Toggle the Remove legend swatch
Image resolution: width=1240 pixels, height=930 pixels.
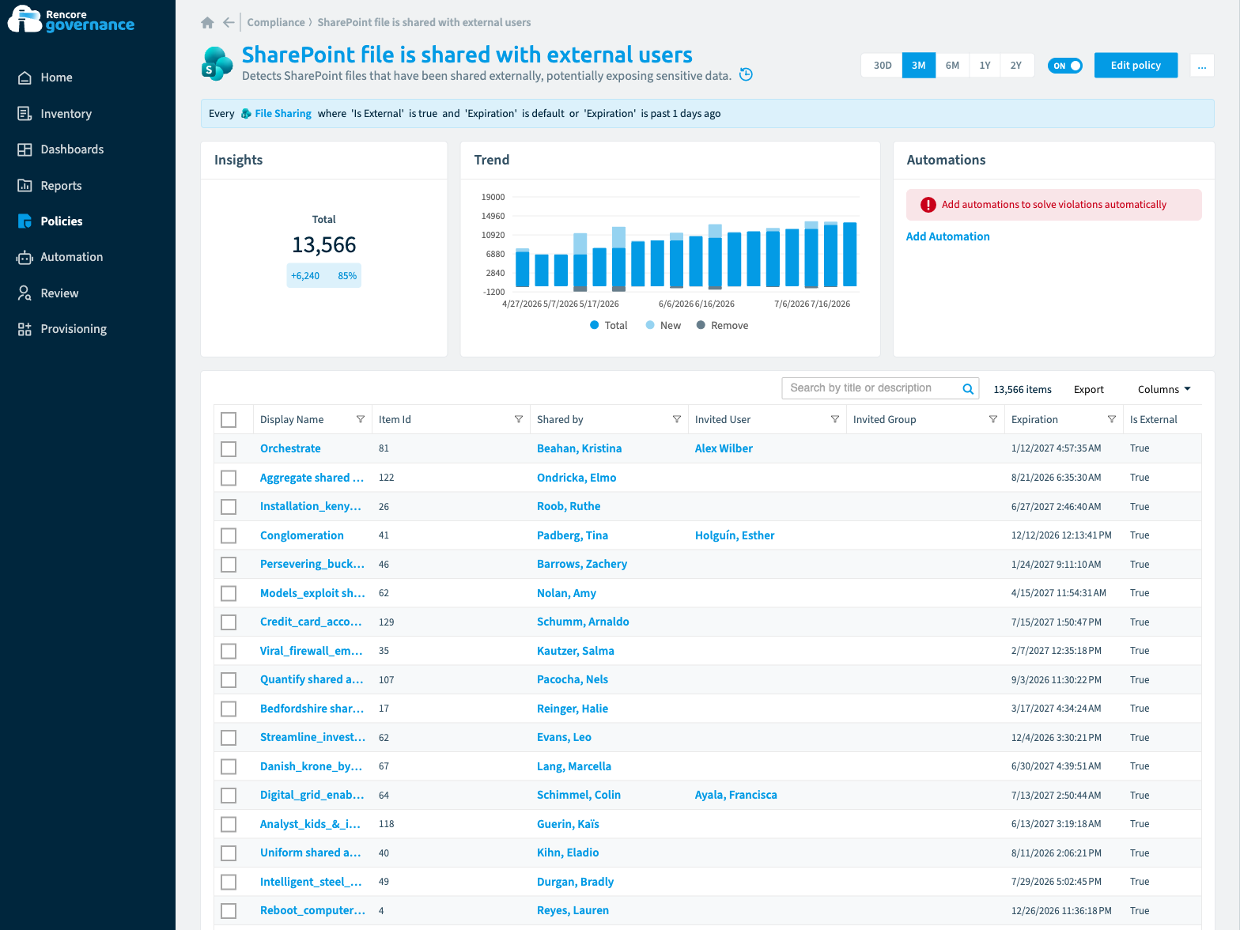(x=701, y=325)
